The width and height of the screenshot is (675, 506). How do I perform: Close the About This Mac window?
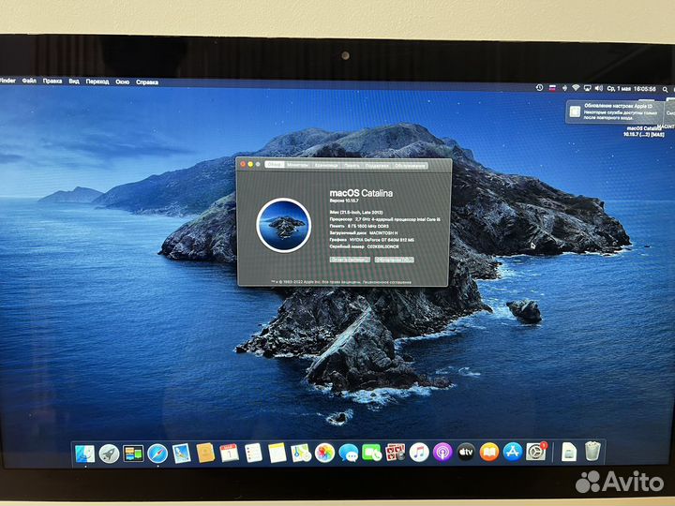243,164
